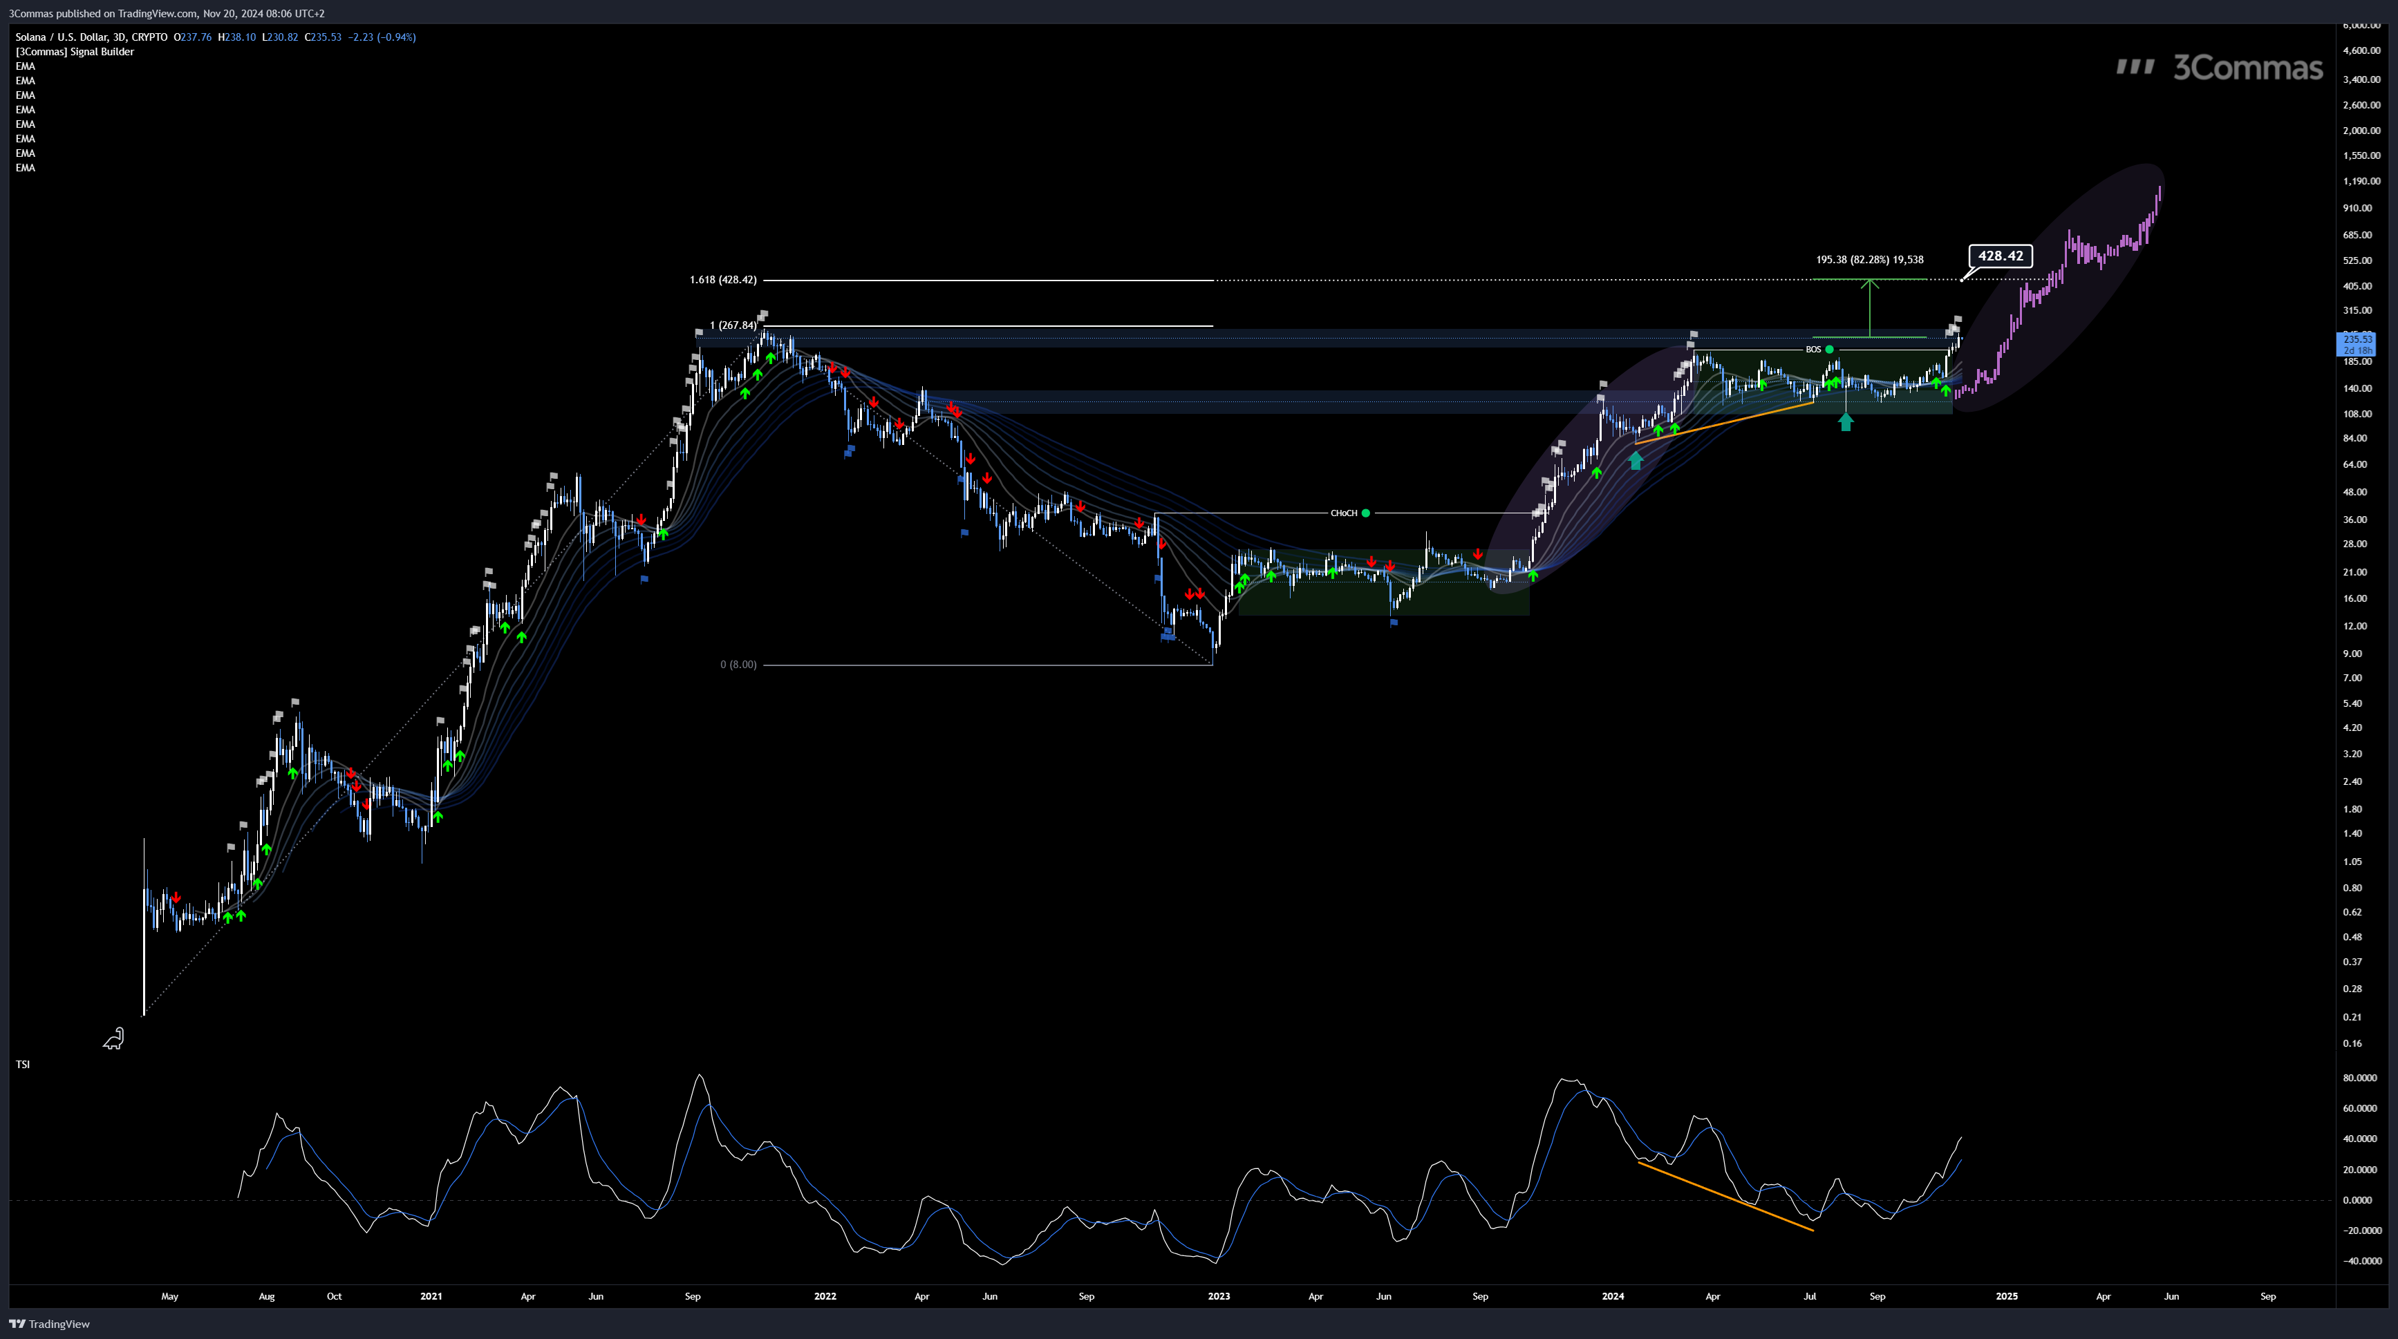Click the green dot beside the CHoCH label
This screenshot has width=2398, height=1339.
pyautogui.click(x=1366, y=513)
